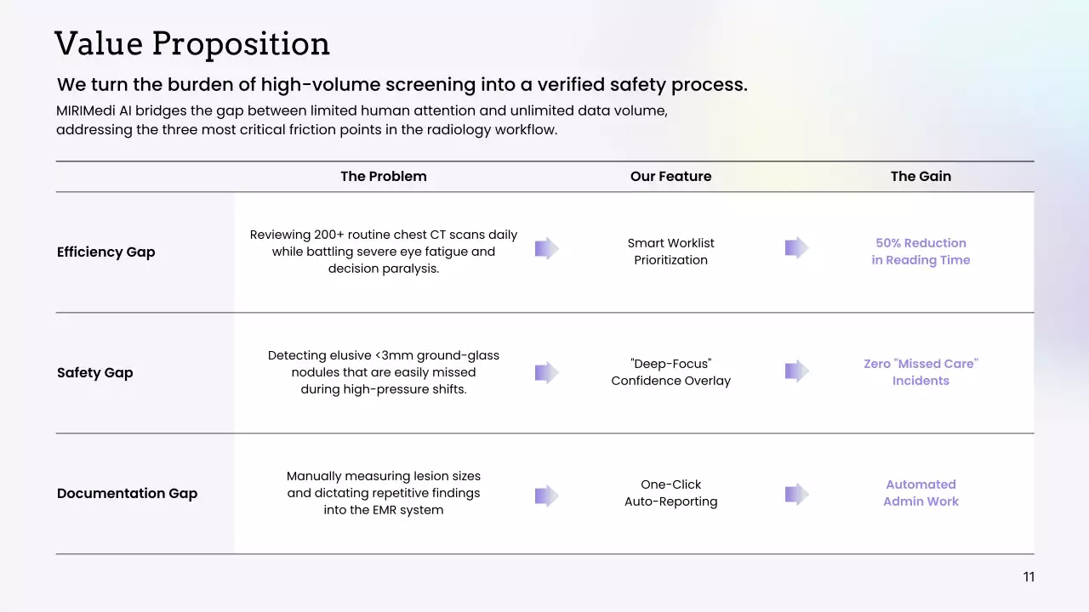Click the One-Click Auto-Reporting feature text
The image size is (1089, 612).
click(670, 493)
